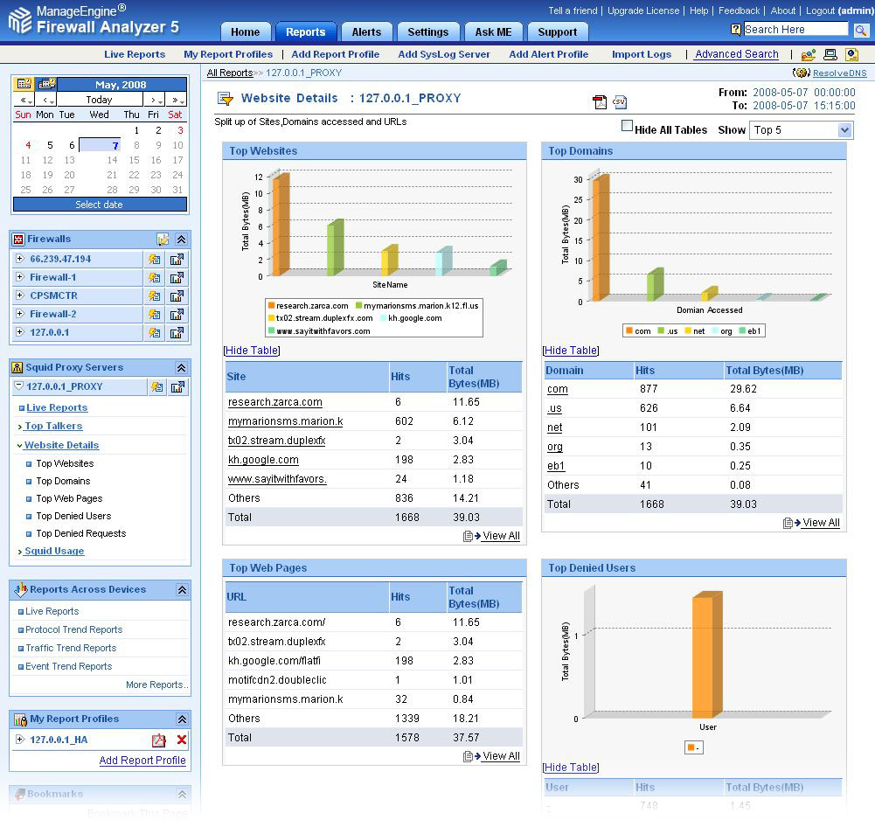This screenshot has width=875, height=834.
Task: Select Add SysLog Server menu item
Action: (x=444, y=54)
